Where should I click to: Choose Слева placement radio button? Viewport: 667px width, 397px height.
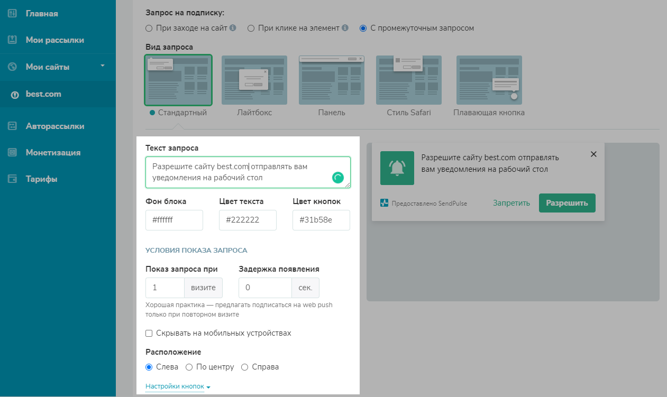[x=149, y=367]
